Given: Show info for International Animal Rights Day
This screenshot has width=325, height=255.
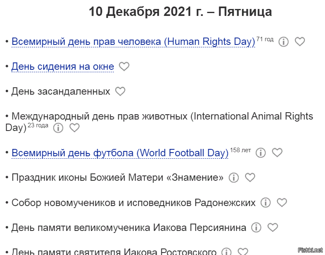Looking at the screenshot, I should tap(58, 128).
